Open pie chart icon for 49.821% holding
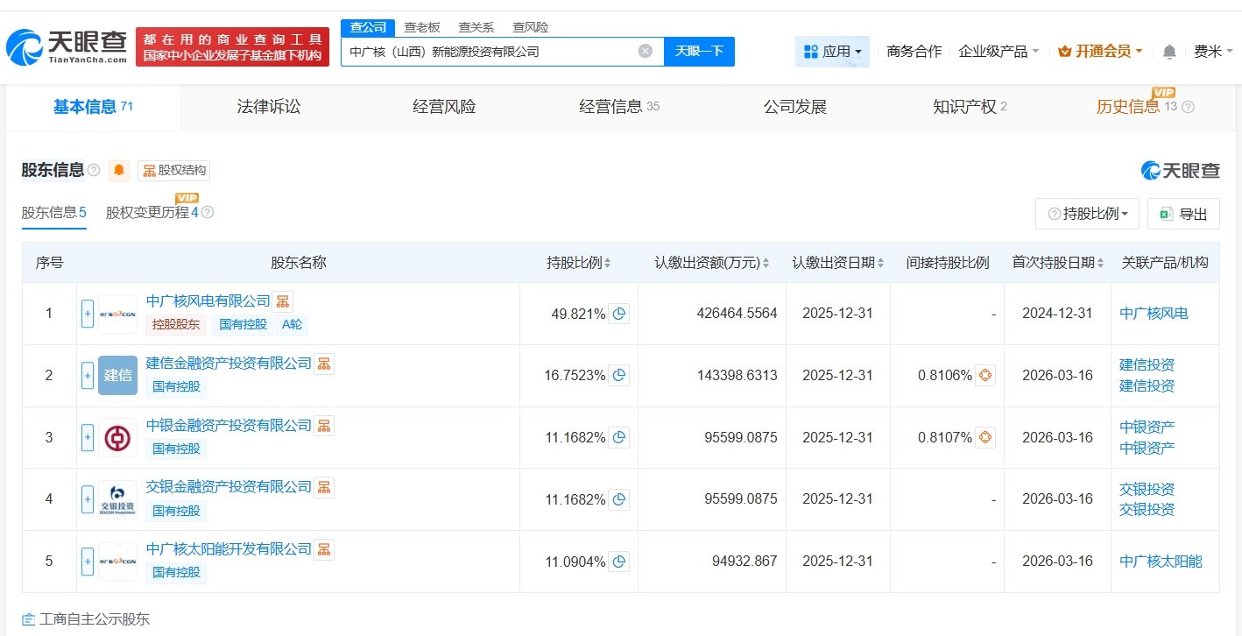1242x636 pixels. click(x=620, y=314)
